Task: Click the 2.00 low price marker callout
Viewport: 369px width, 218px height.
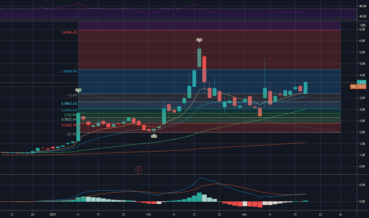Action: (x=154, y=136)
